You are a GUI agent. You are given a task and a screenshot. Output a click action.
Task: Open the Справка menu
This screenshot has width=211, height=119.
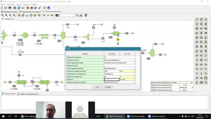coord(34,4)
